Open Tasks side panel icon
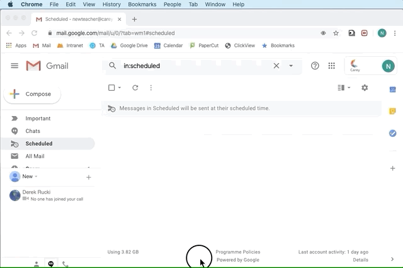Image resolution: width=403 pixels, height=268 pixels. pos(392,133)
